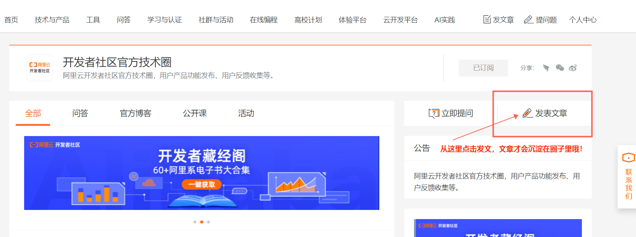Open AI实践 navigation item
The image size is (636, 237).
tap(445, 20)
